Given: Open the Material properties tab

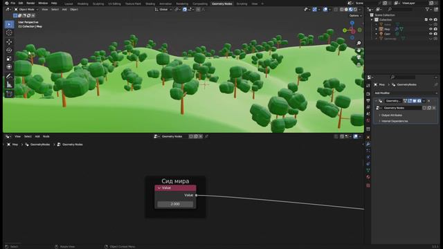Looking at the screenshot, I should click(368, 177).
